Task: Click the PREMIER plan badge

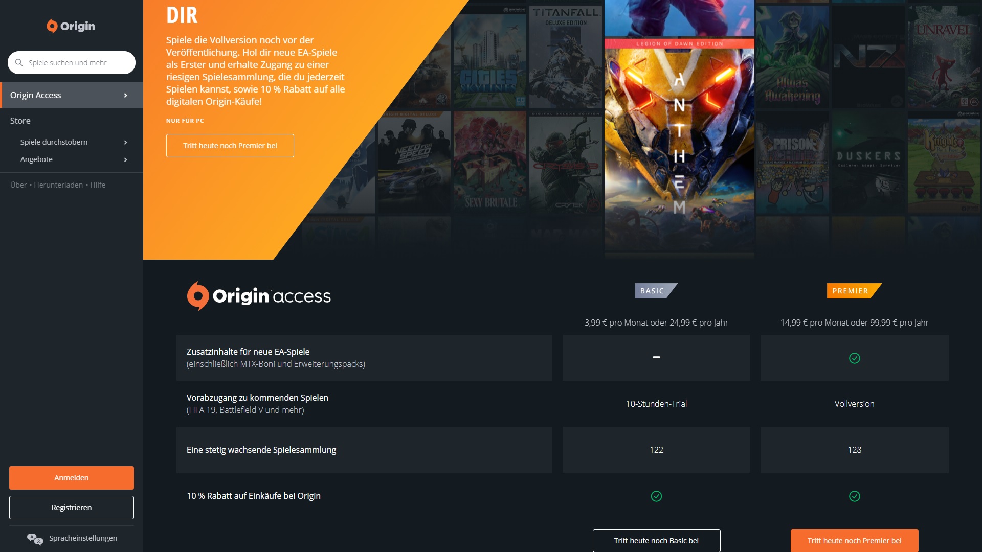Action: point(854,291)
